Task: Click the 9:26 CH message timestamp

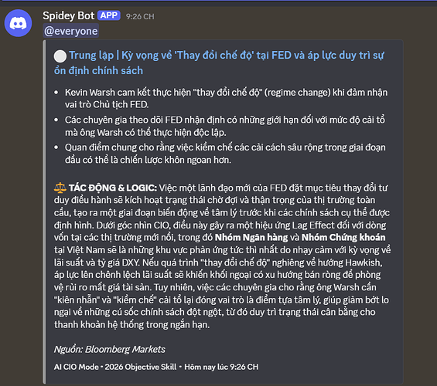Action: pyautogui.click(x=140, y=17)
